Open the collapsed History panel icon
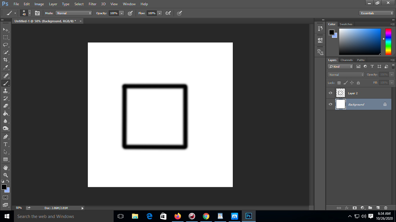 320,28
